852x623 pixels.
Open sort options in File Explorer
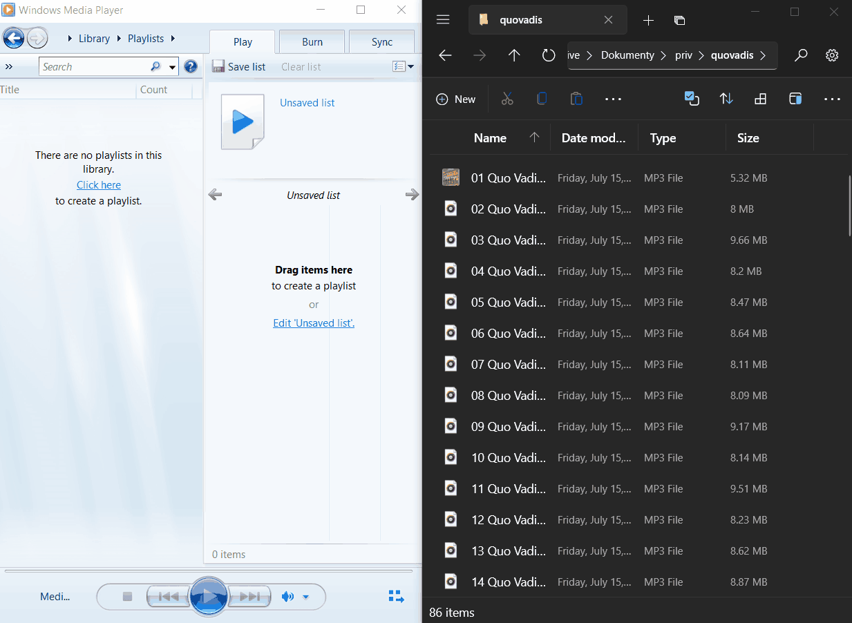(x=726, y=99)
